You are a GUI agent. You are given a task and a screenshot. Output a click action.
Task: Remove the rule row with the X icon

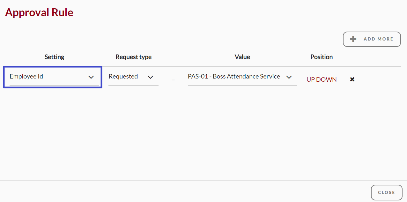point(352,79)
